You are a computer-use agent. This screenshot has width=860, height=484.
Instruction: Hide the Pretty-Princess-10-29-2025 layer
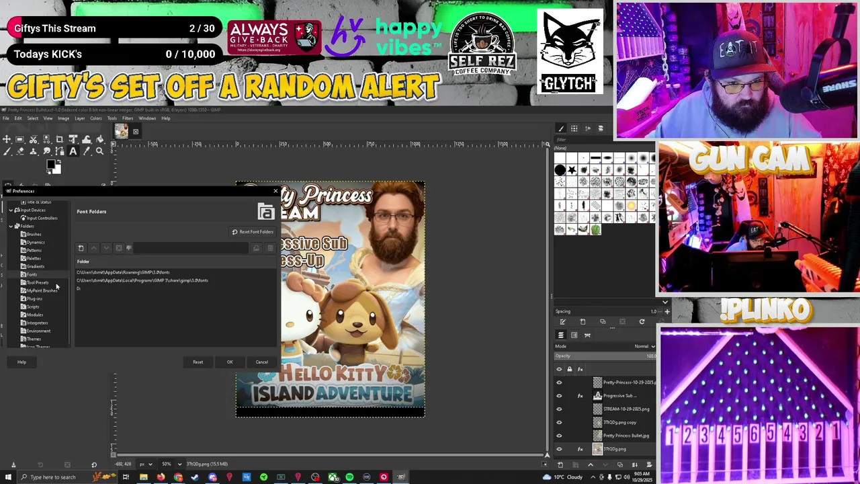(x=559, y=382)
